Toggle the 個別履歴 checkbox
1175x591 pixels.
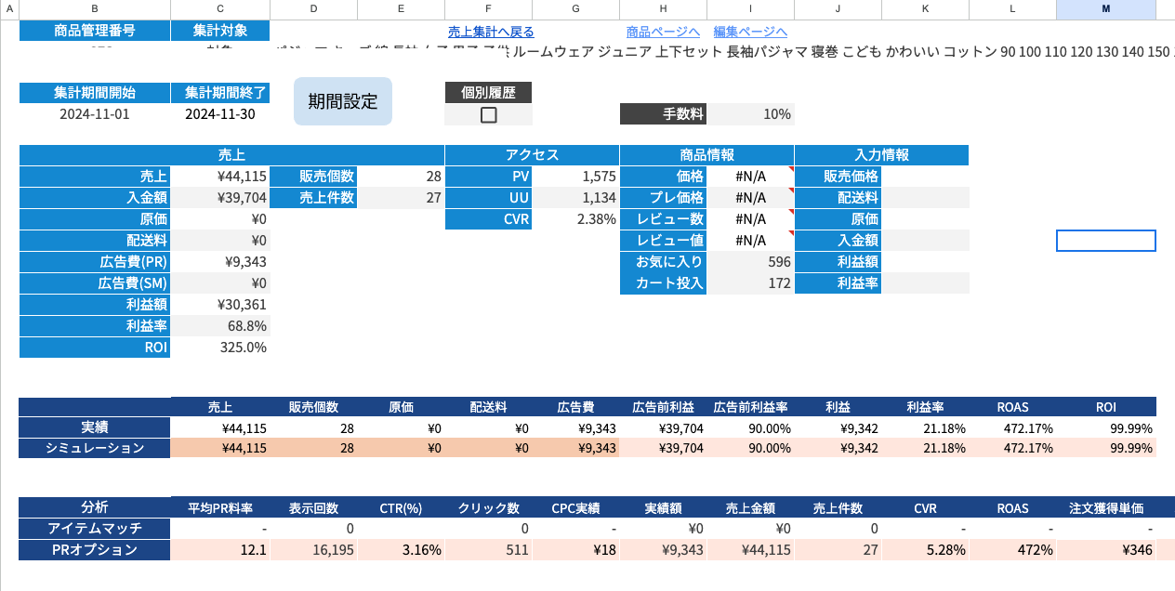[489, 114]
